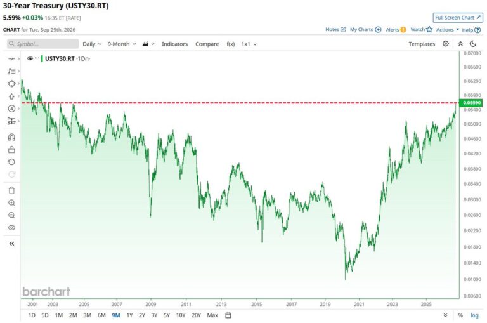
Task: Toggle the lock drawings icon
Action: (x=11, y=150)
